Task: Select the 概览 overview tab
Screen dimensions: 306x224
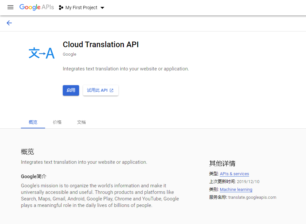Action: pyautogui.click(x=33, y=122)
